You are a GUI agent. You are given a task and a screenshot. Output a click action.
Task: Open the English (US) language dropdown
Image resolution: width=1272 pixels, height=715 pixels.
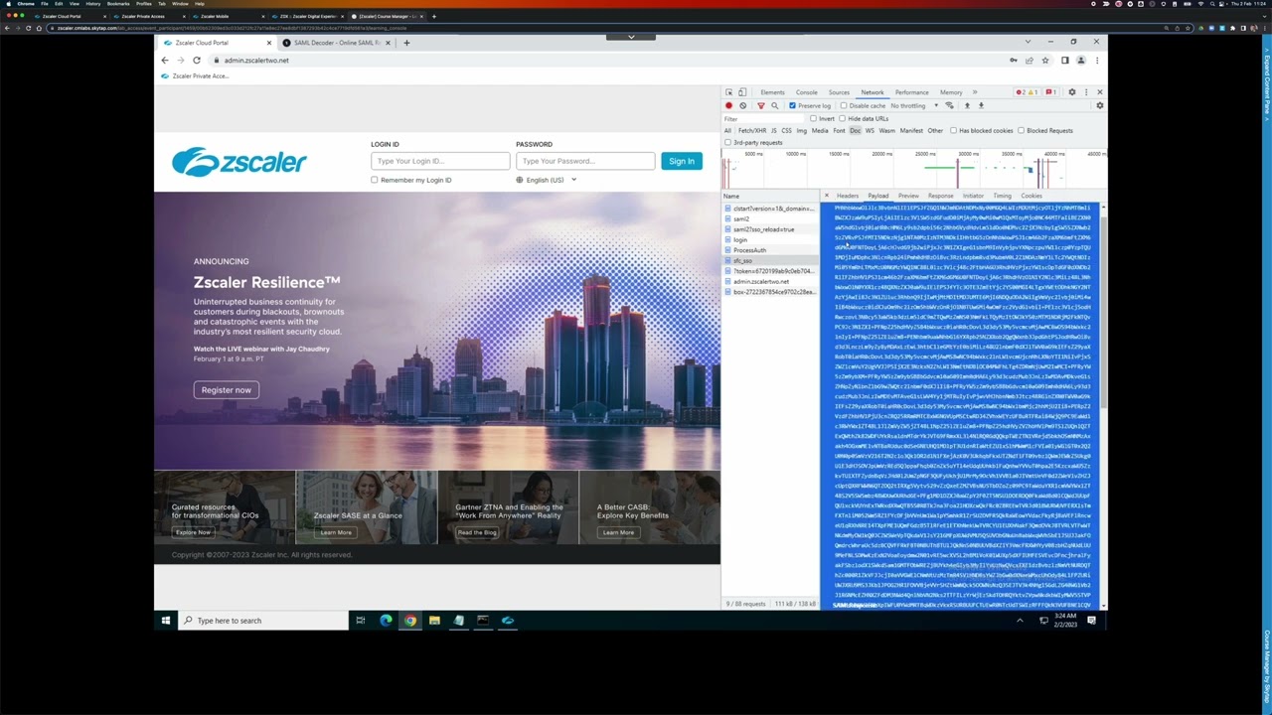point(546,180)
